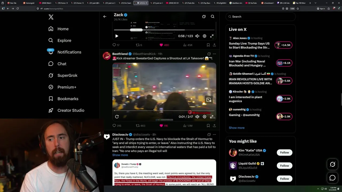Click search magnifier in Zack profile header
This screenshot has width=342, height=192.
tap(213, 17)
